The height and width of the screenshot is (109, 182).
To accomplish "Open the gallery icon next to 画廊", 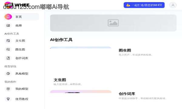I will pos(8,25).
